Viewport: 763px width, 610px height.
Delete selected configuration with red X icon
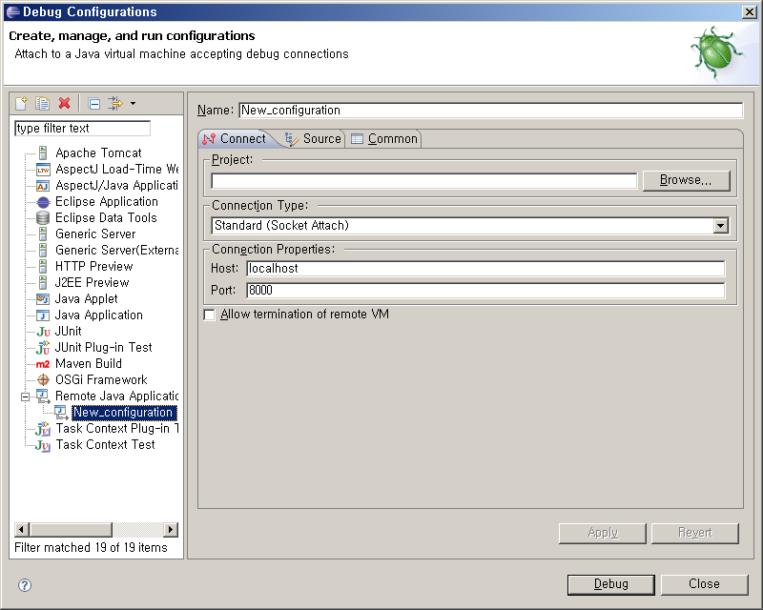click(x=64, y=103)
